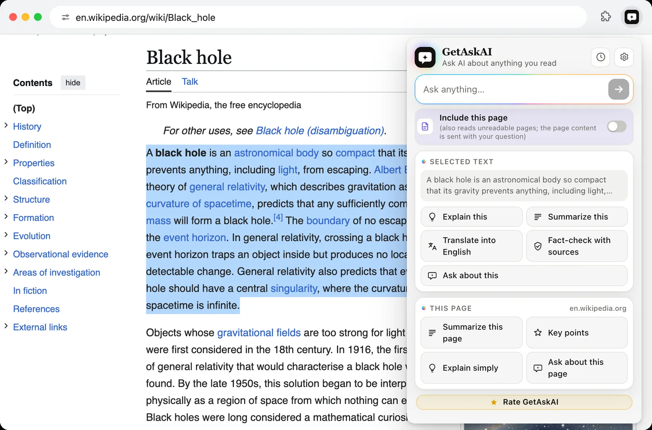Image resolution: width=652 pixels, height=430 pixels.
Task: Click the browser address bar URL
Action: 145,18
